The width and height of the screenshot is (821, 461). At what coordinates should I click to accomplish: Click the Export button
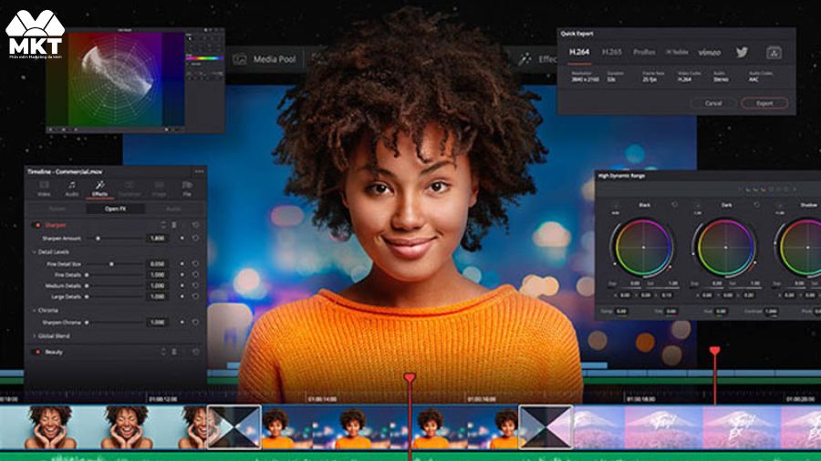point(764,103)
